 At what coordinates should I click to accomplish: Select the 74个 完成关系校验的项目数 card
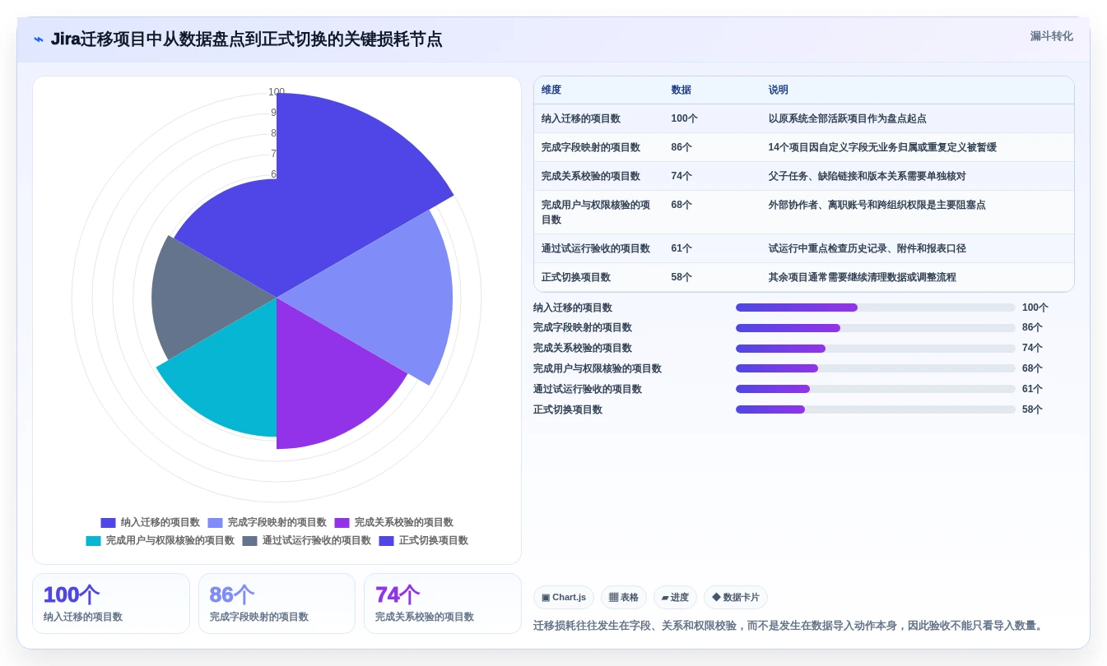coord(443,604)
